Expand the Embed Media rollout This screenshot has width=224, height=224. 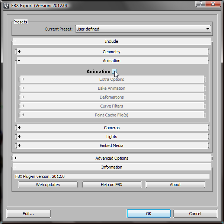[x=112, y=145]
